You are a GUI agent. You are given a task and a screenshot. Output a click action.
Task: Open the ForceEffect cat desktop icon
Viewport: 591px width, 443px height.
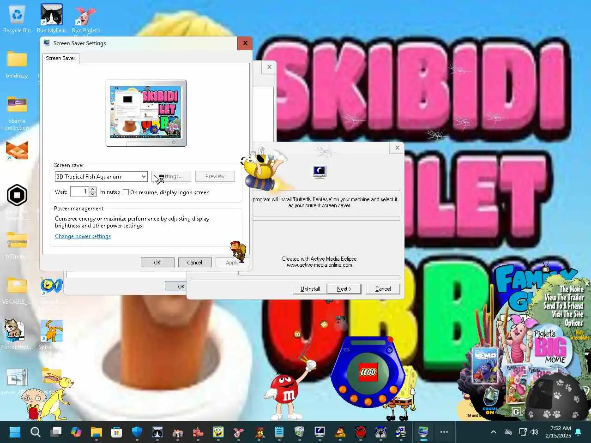[17, 334]
